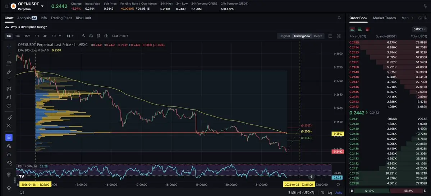This screenshot has width=431, height=196.
Task: Click the 21:51:46 (UTC+7) timezone
Action: pyautogui.click(x=301, y=193)
